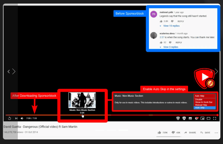Viewport: 223px width, 144px height.
Task: Open the player settings gear
Action: [196, 118]
